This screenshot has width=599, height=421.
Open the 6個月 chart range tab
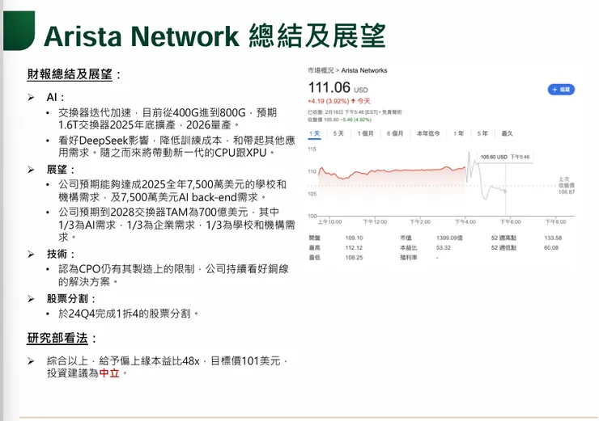395,133
